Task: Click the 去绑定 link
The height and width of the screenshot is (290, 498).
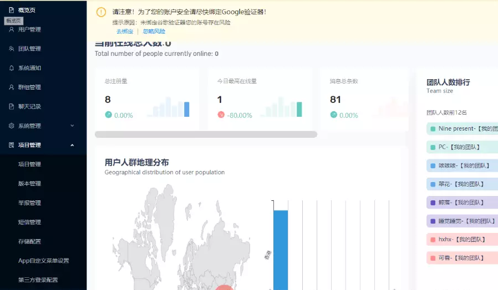Action: (x=125, y=32)
